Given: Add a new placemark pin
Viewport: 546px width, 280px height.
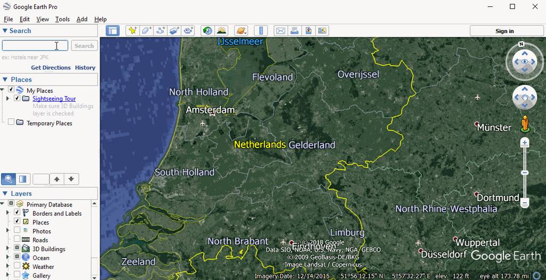Looking at the screenshot, I should click(132, 31).
